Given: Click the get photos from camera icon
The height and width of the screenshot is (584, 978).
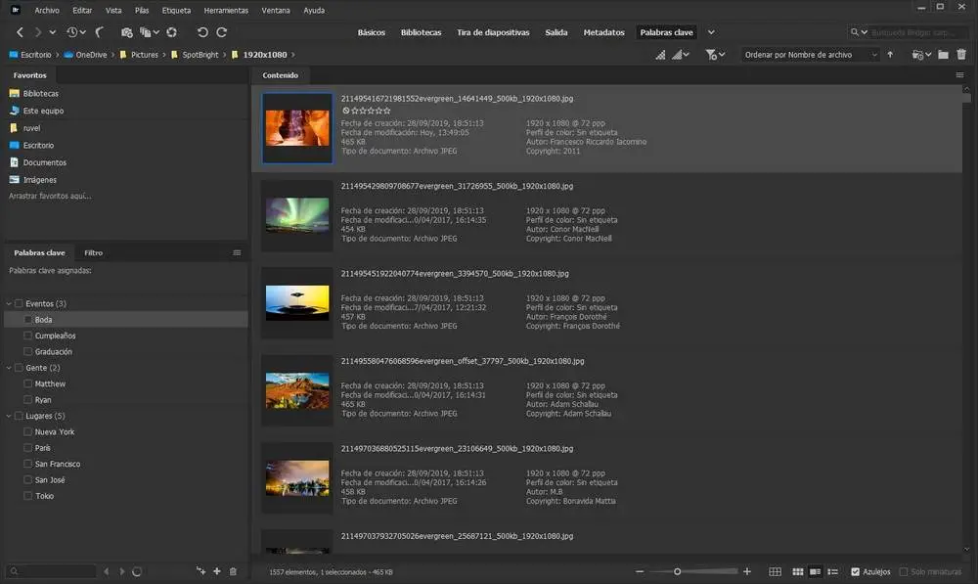Looking at the screenshot, I should click(126, 32).
